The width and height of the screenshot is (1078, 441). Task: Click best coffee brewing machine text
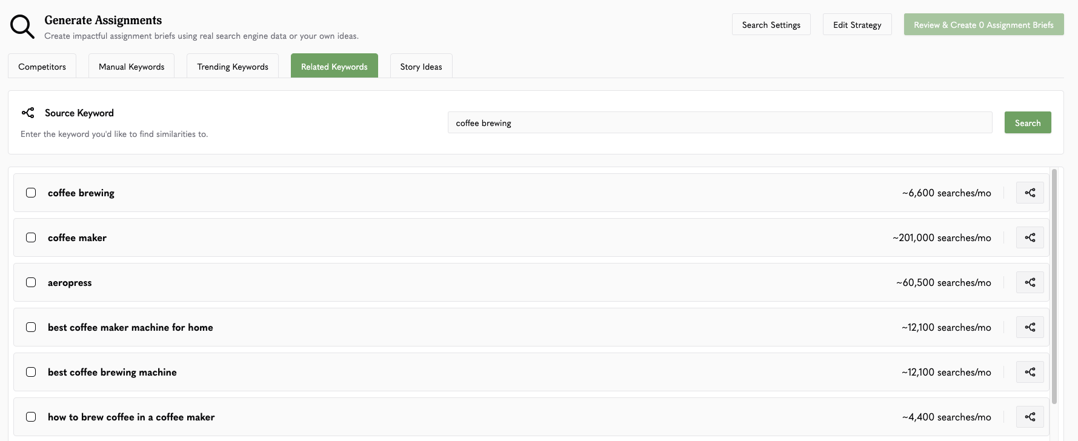(x=112, y=372)
